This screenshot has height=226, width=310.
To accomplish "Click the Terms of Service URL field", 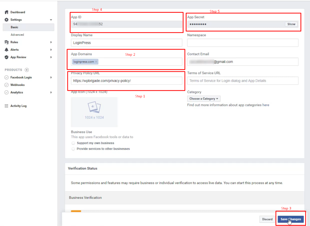I will pyautogui.click(x=243, y=80).
